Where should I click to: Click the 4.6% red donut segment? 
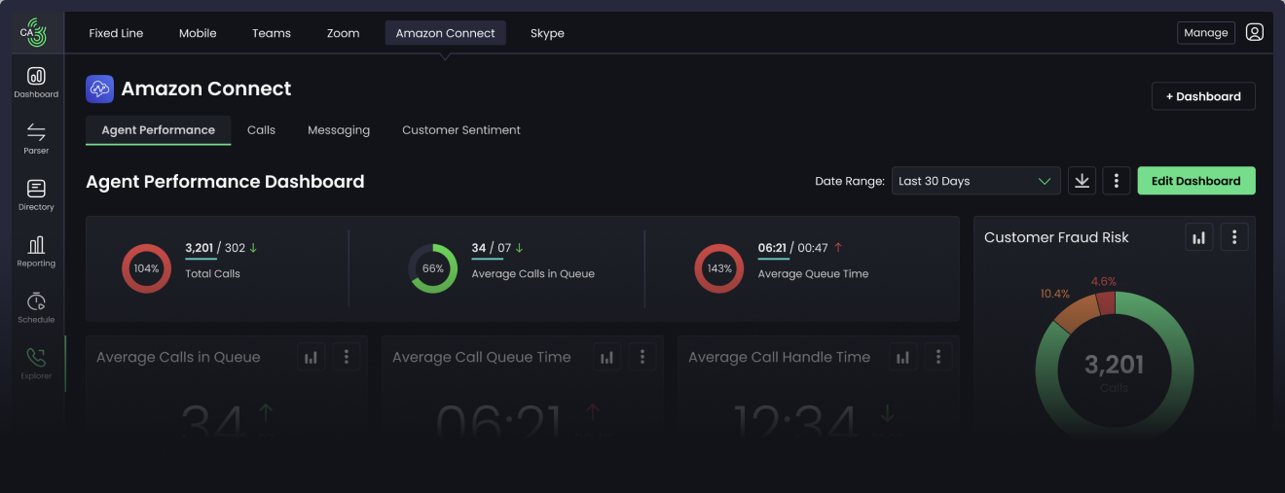[x=1106, y=303]
